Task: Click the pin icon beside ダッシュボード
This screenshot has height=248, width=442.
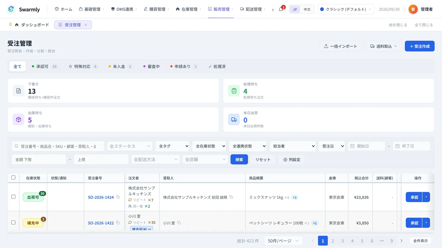Action: point(10,25)
